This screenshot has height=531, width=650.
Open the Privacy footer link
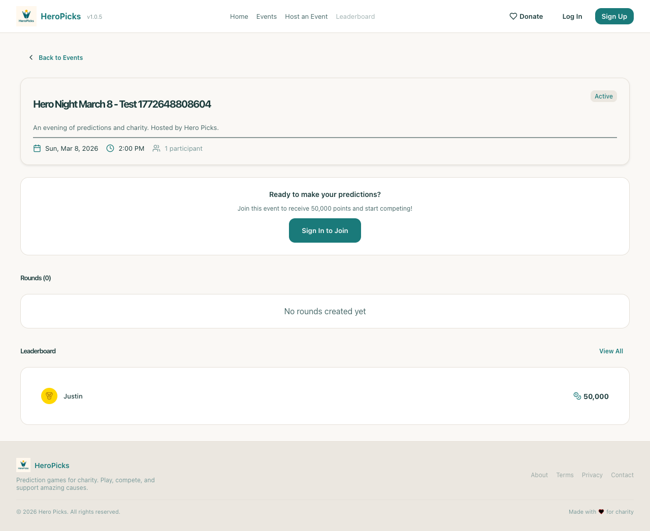click(x=592, y=475)
